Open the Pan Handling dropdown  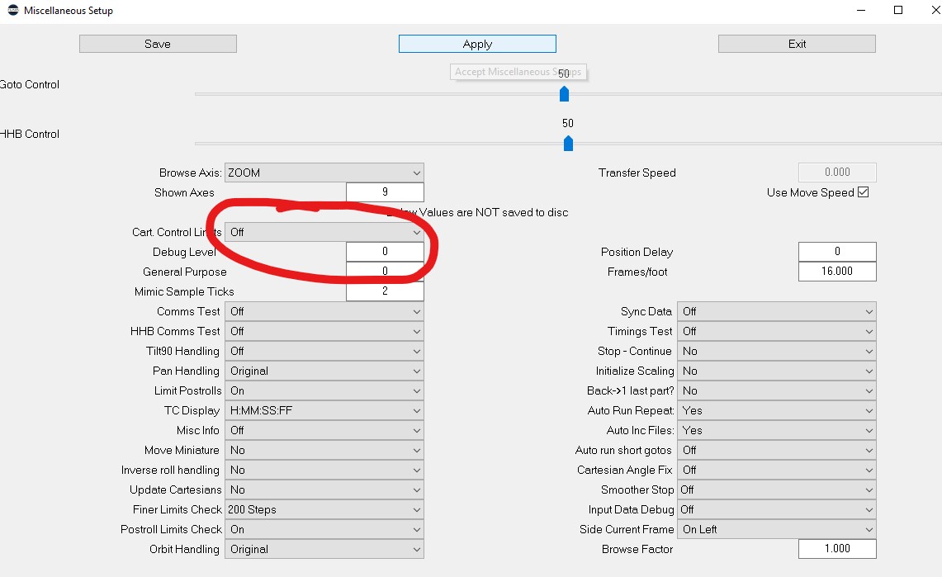[324, 371]
